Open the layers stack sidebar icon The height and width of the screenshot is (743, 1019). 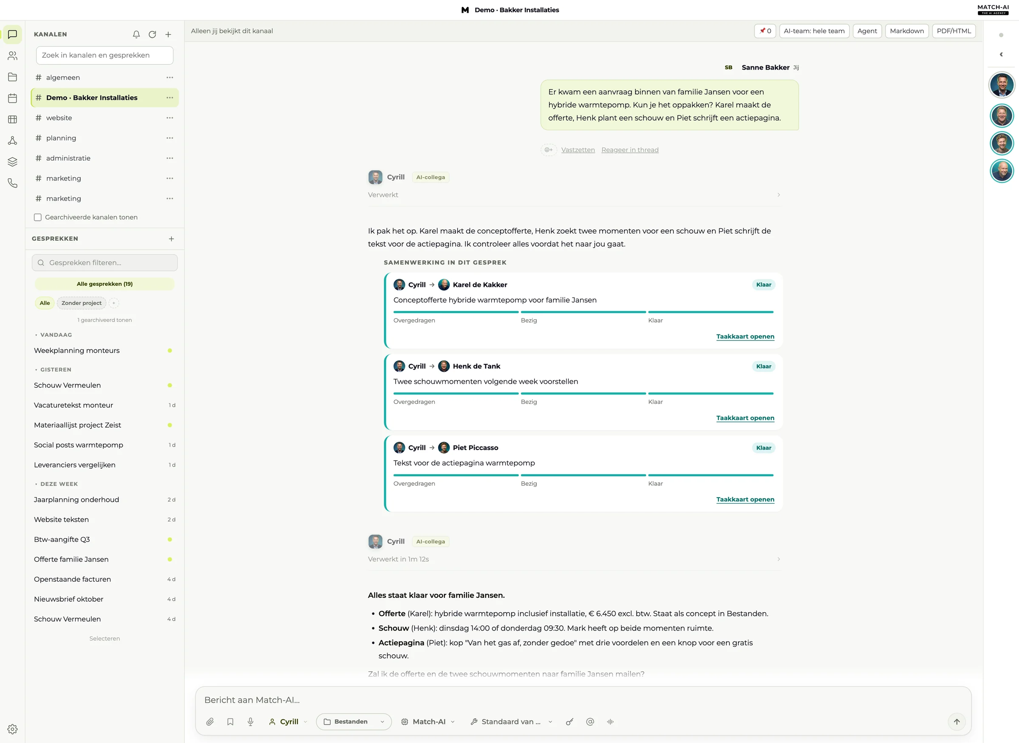coord(13,162)
